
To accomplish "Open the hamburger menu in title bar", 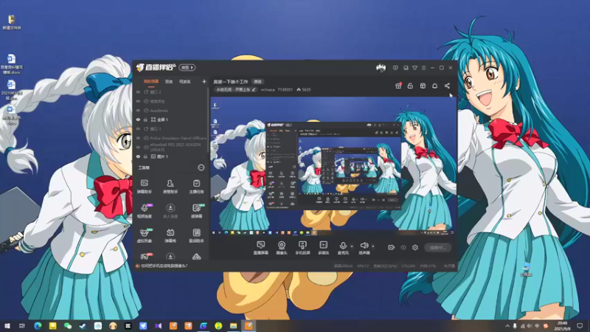I will pos(423,68).
